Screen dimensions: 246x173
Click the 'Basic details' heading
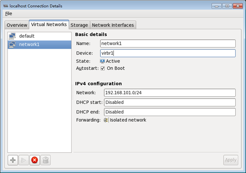pyautogui.click(x=91, y=34)
